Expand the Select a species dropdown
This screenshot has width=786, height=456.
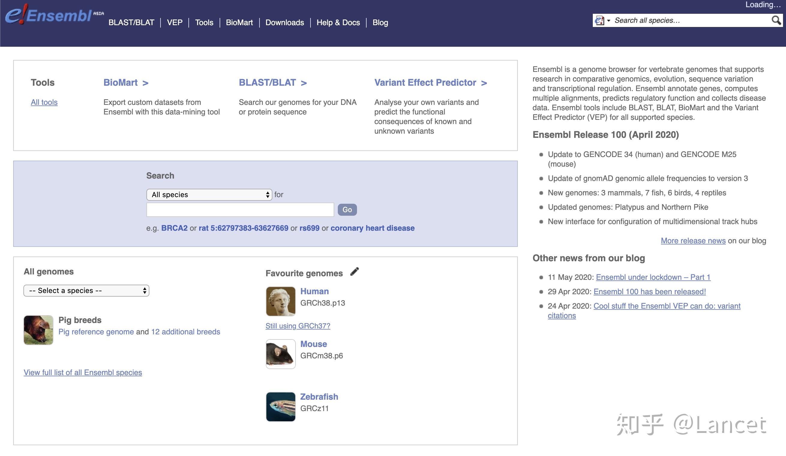(86, 291)
